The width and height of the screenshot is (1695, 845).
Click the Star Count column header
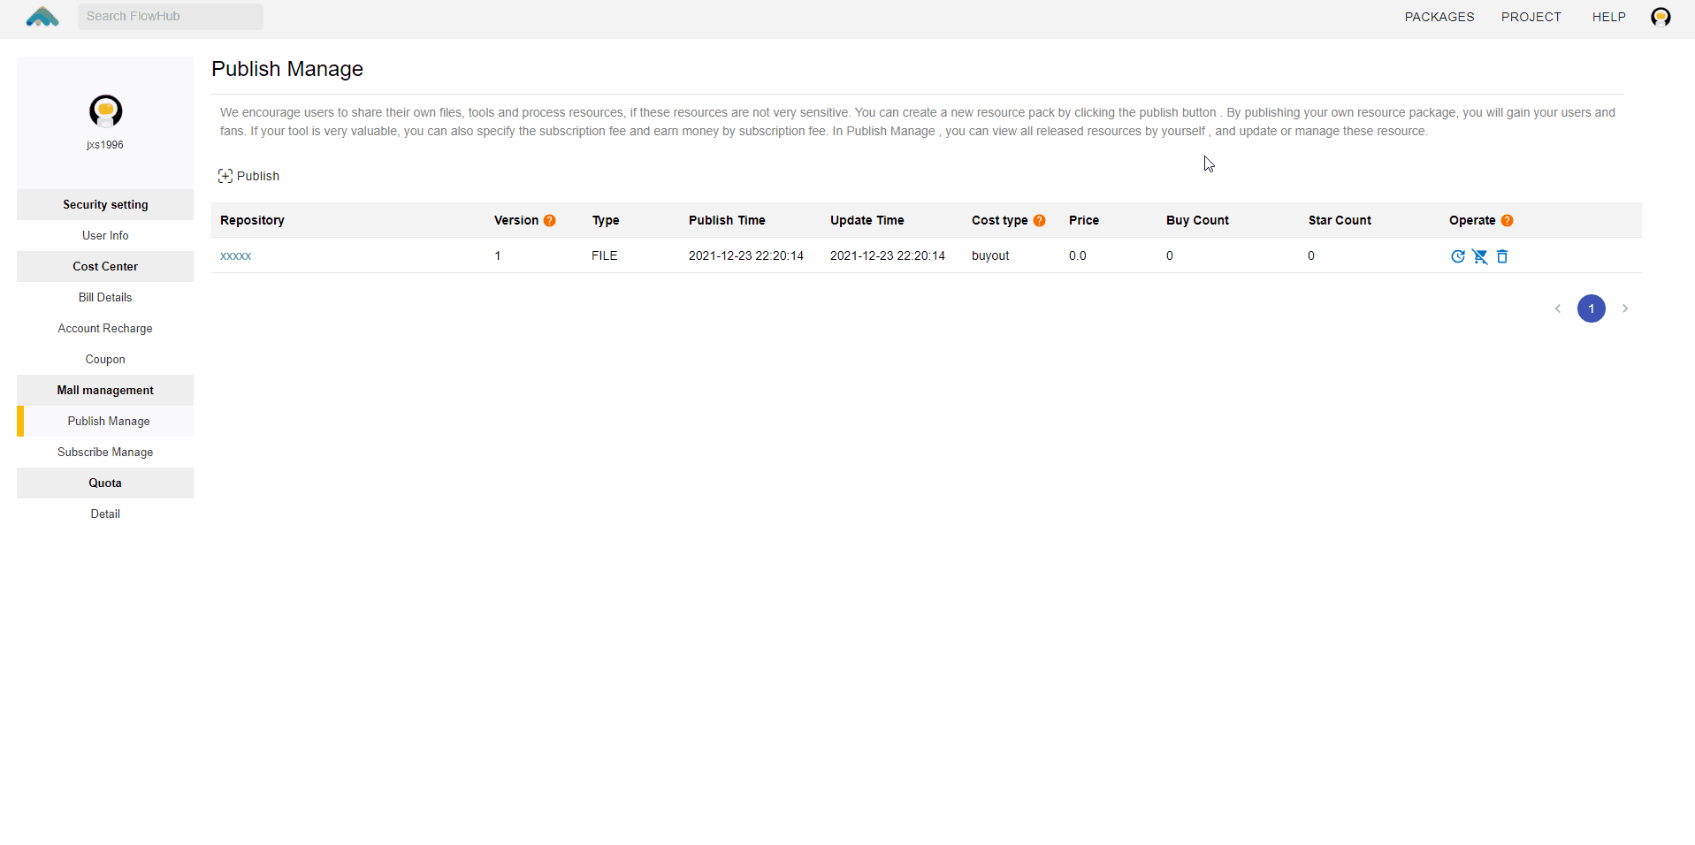point(1340,221)
